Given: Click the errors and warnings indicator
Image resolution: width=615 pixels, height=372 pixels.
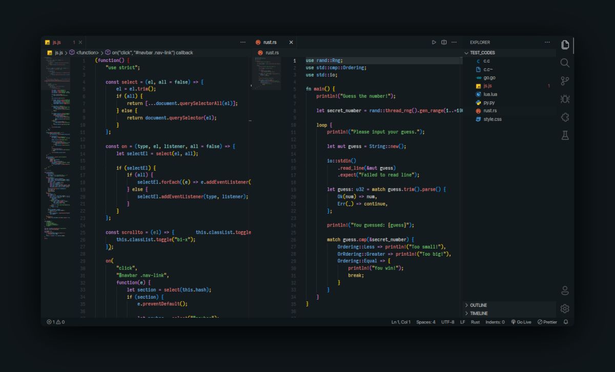Looking at the screenshot, I should pyautogui.click(x=55, y=322).
